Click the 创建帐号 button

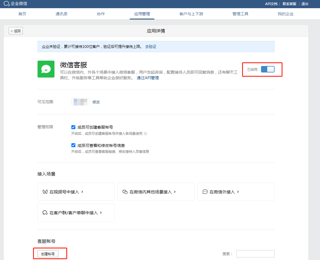[48, 254]
